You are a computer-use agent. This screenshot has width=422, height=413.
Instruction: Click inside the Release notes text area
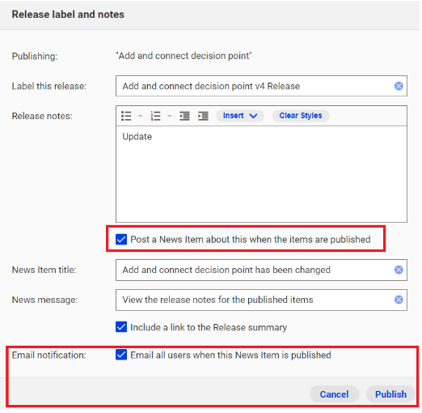pyautogui.click(x=261, y=174)
